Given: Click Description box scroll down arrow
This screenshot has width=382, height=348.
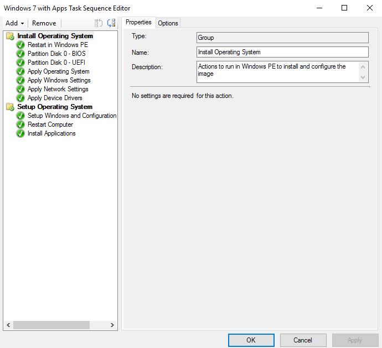Looking at the screenshot, I should (363, 77).
